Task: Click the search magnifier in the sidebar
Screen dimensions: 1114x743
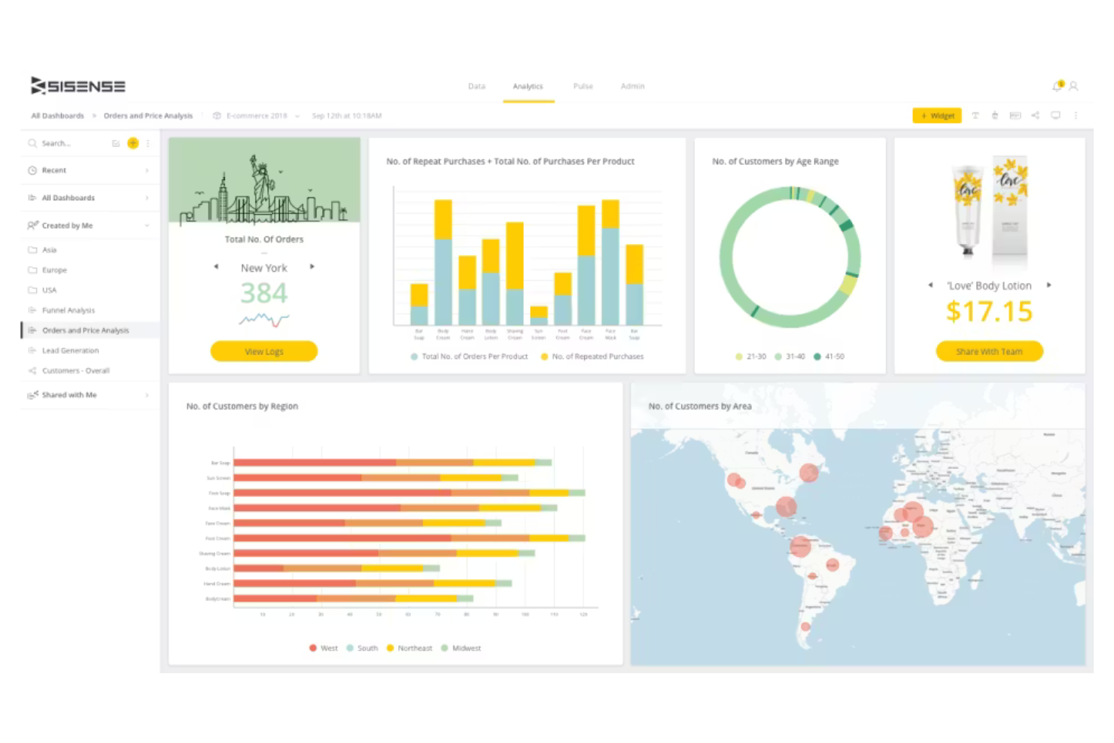Action: [x=32, y=143]
